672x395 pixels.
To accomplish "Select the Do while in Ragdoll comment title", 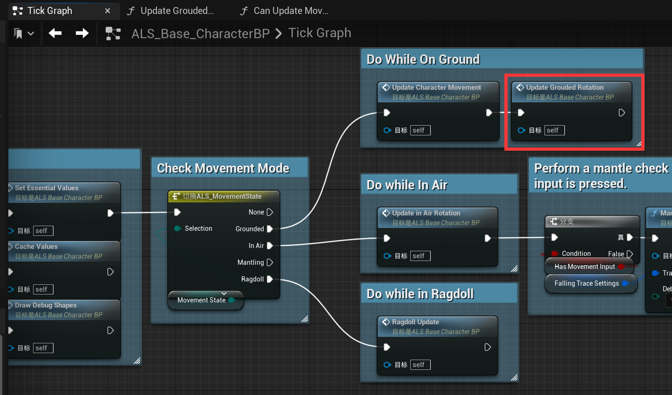I will (420, 294).
